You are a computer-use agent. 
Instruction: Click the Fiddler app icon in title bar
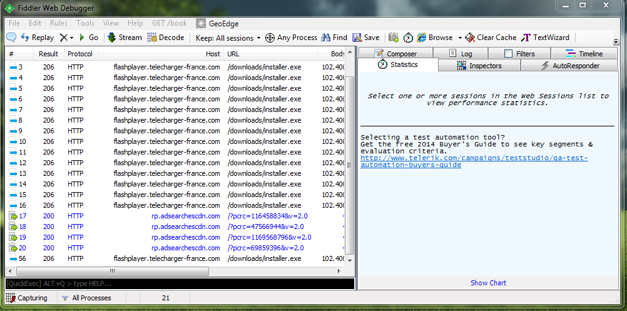click(x=9, y=8)
